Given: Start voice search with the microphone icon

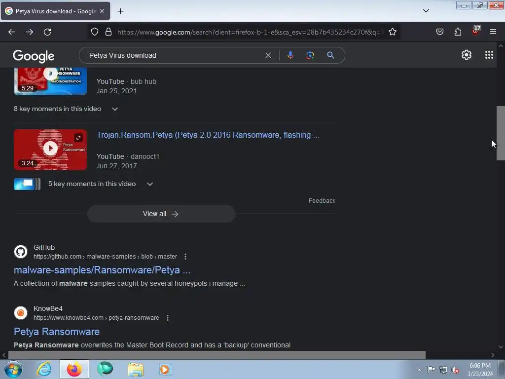Looking at the screenshot, I should (290, 55).
